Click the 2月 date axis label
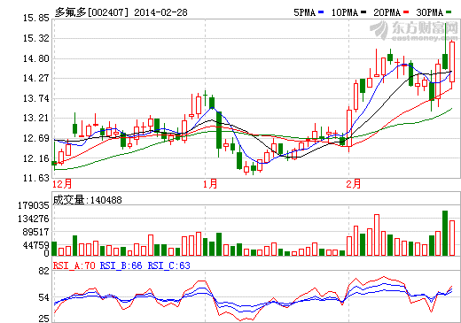The height and width of the screenshot is (323, 461). (354, 184)
